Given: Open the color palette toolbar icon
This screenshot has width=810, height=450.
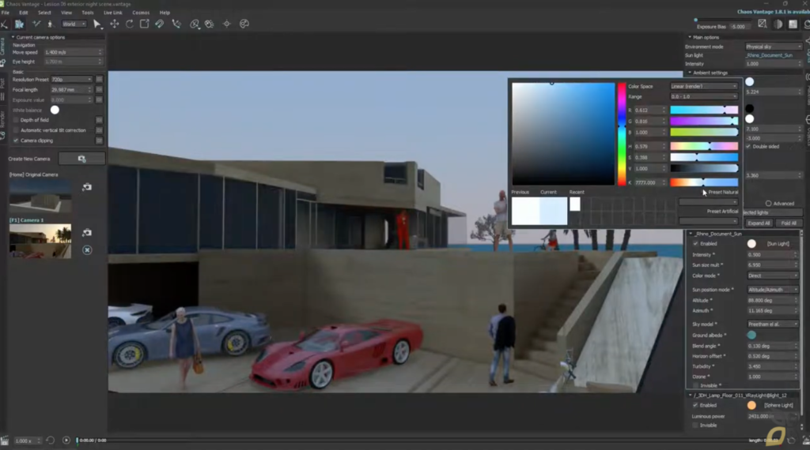Looking at the screenshot, I should point(244,24).
